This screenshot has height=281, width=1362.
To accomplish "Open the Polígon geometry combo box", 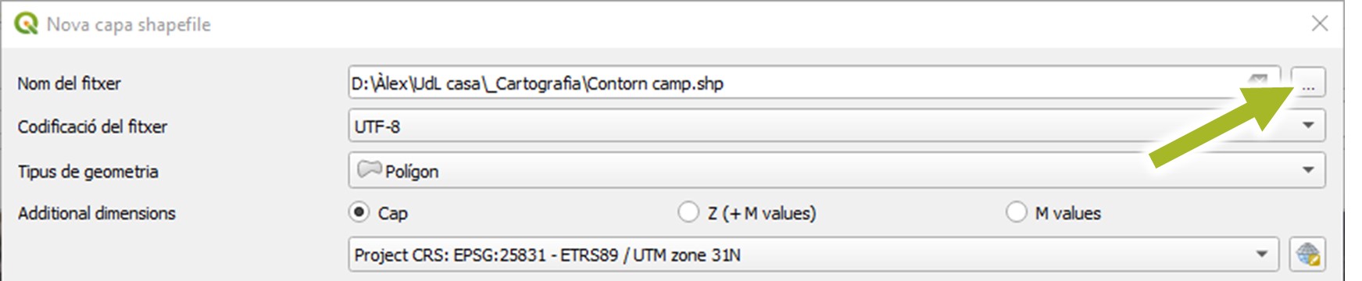I will [837, 170].
